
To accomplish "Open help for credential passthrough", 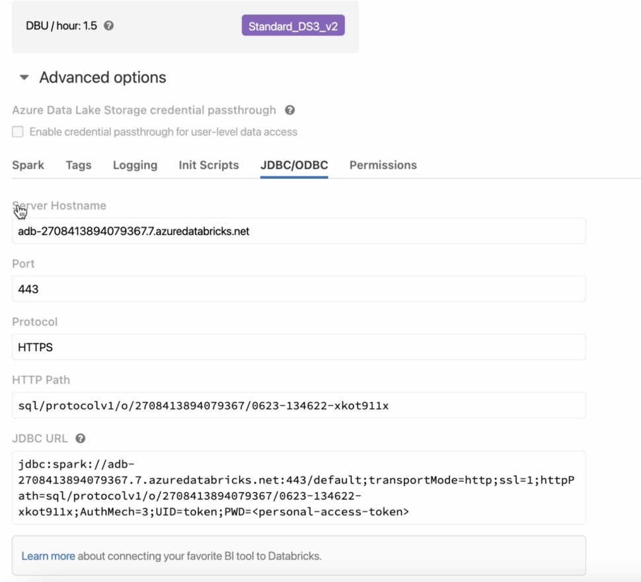I will pyautogui.click(x=289, y=110).
